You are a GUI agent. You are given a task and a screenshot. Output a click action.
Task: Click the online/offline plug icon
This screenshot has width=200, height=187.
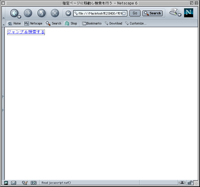182,183
